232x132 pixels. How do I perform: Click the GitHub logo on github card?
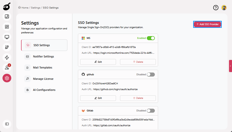coord(83,74)
